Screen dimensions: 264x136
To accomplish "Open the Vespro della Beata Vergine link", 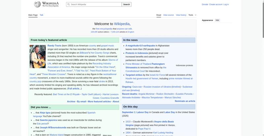I will coord(164,121).
